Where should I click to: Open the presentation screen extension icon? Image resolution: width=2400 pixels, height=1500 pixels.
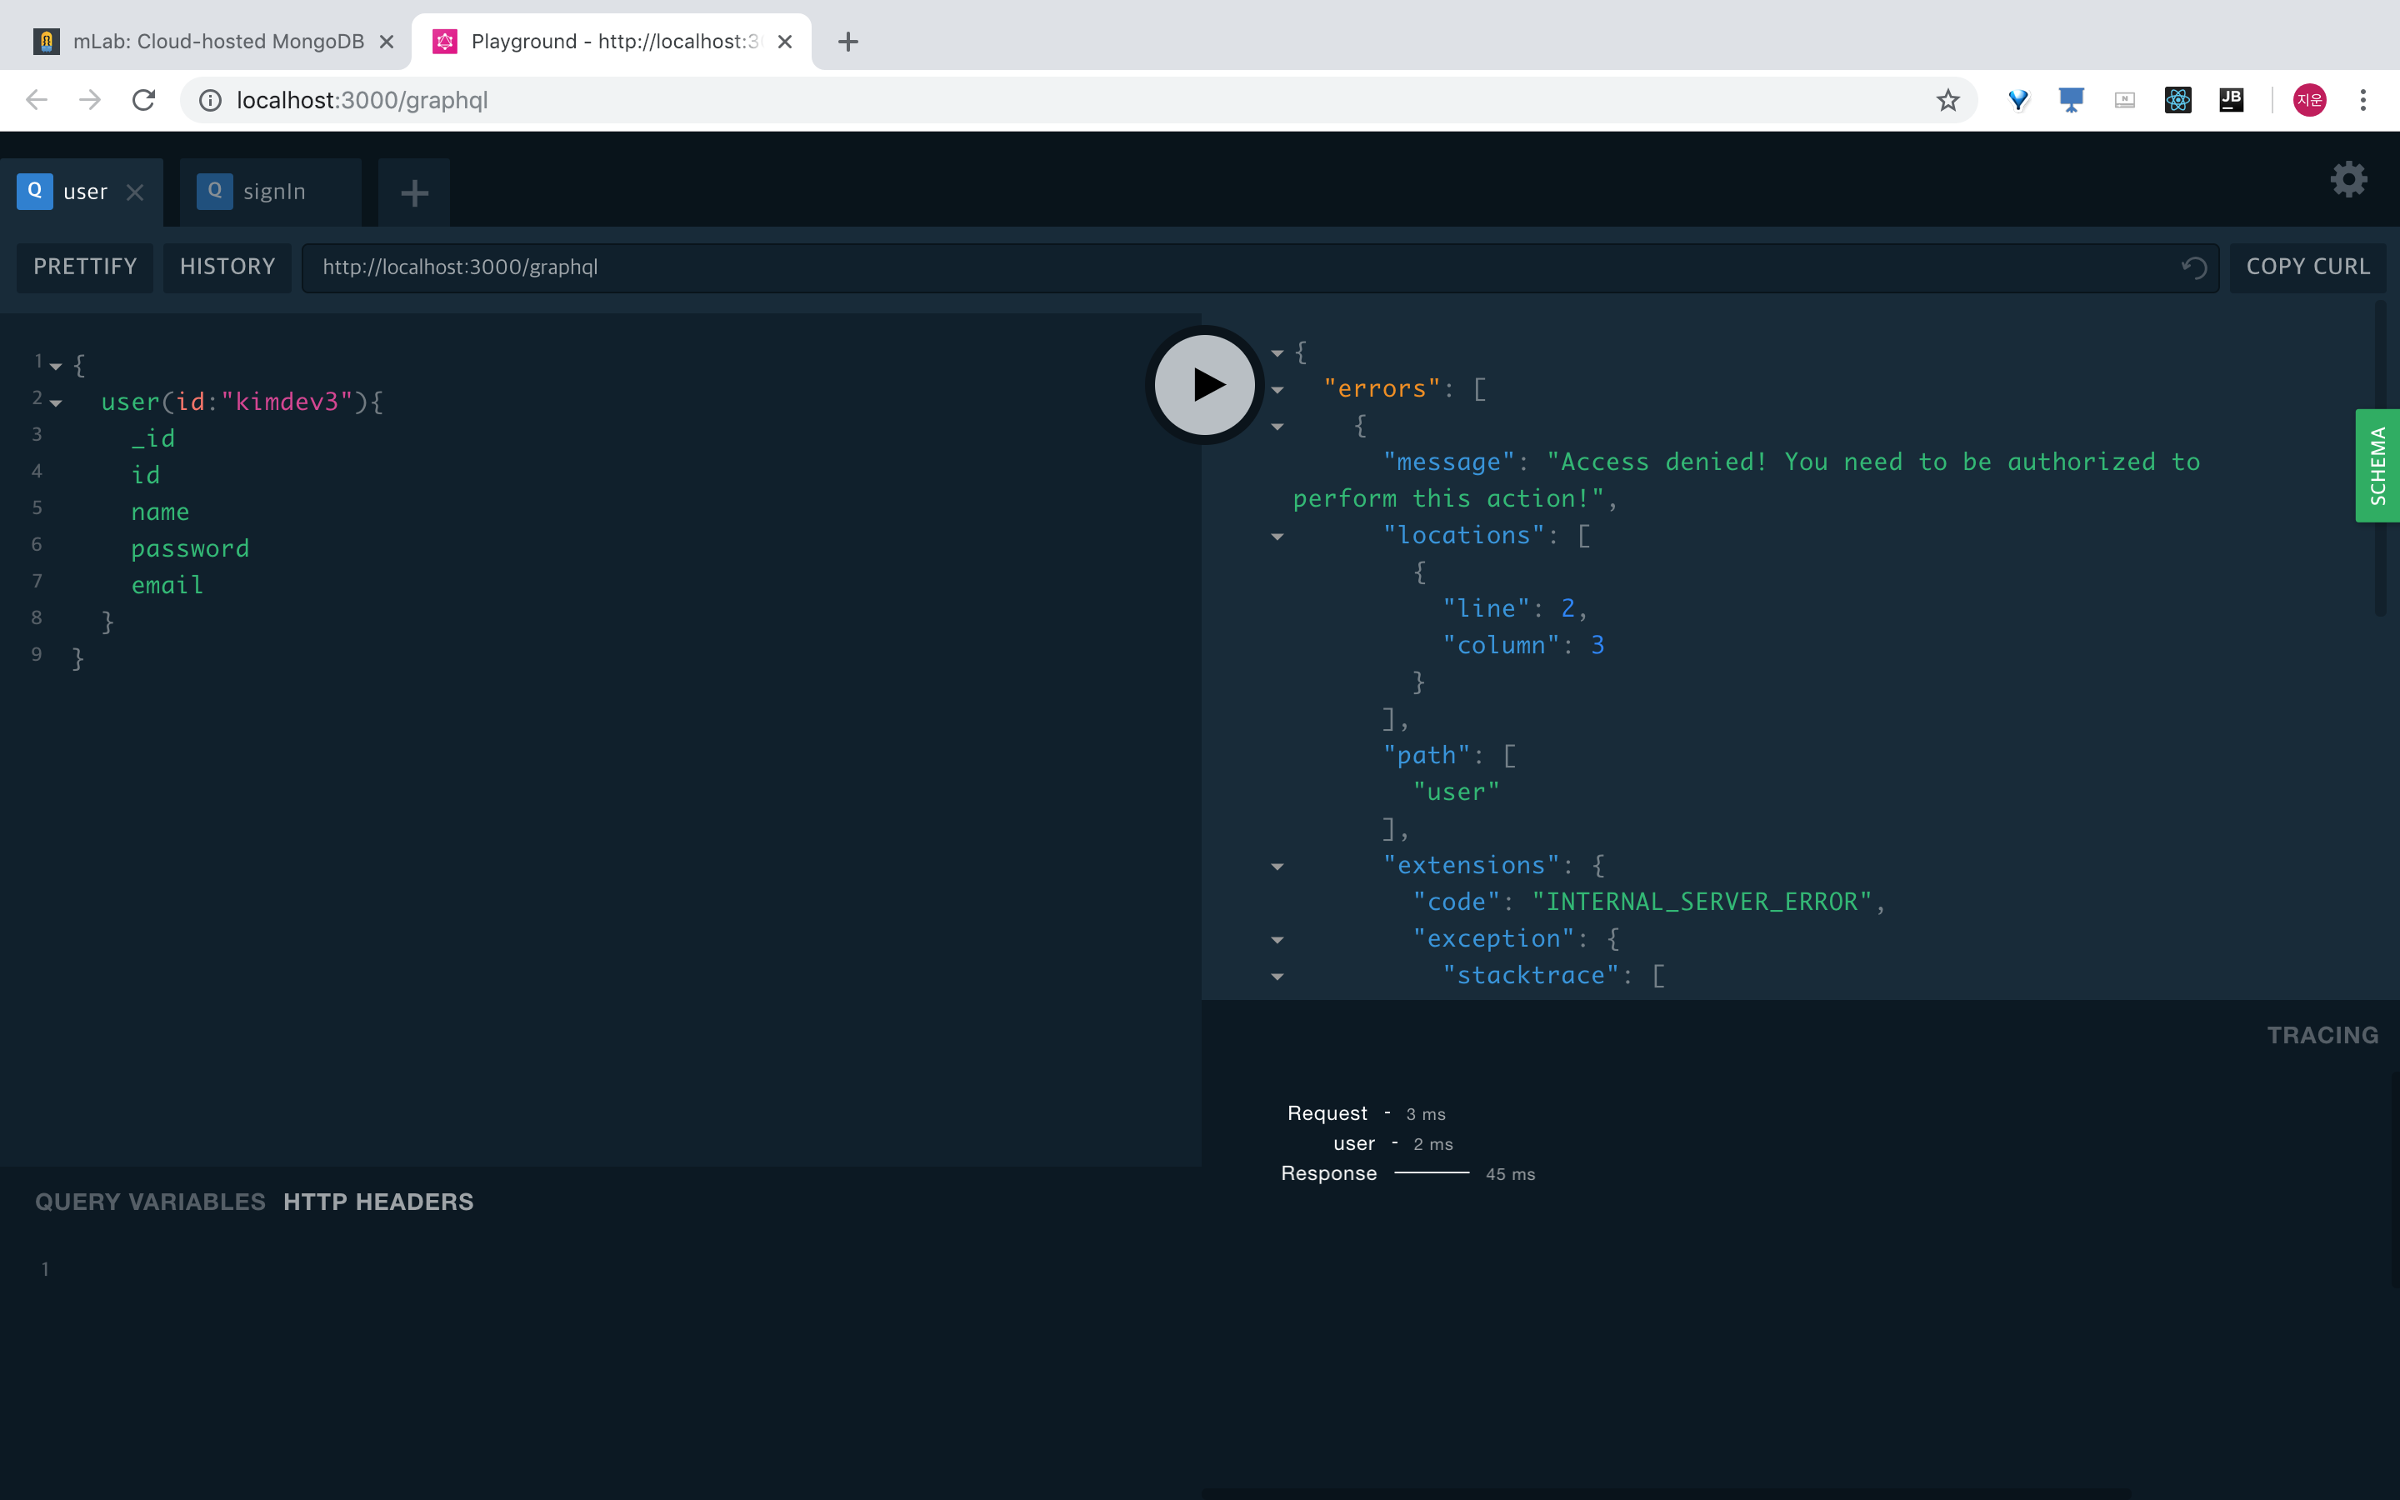pyautogui.click(x=2071, y=100)
